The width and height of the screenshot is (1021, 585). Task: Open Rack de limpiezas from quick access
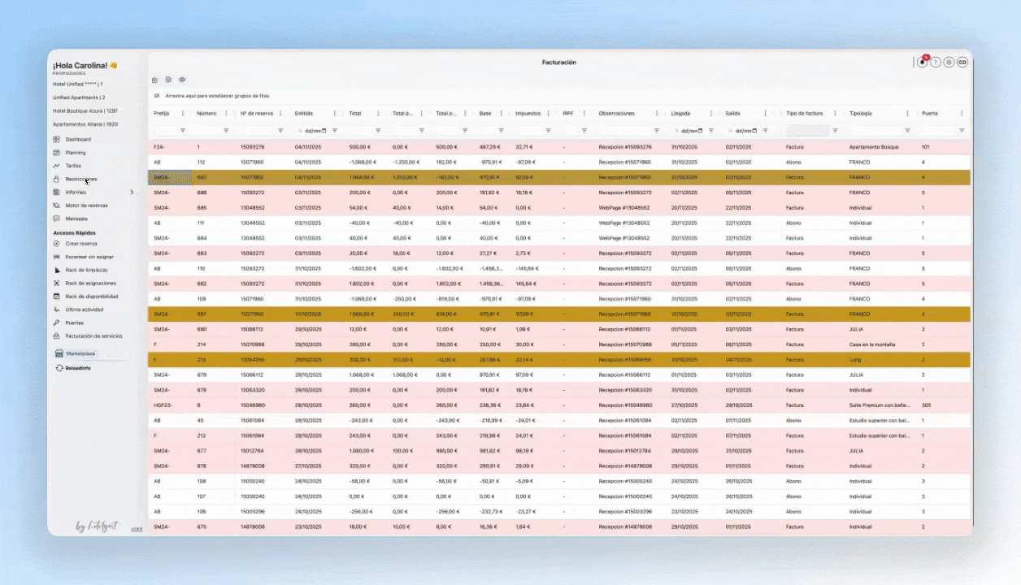pos(86,270)
